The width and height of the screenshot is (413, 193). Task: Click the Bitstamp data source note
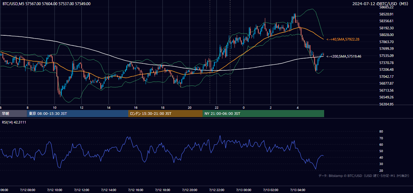point(364,176)
